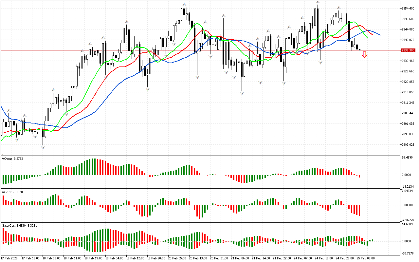
Task: Click the -7.96254 value on ACcust scale
Action: click(408, 220)
